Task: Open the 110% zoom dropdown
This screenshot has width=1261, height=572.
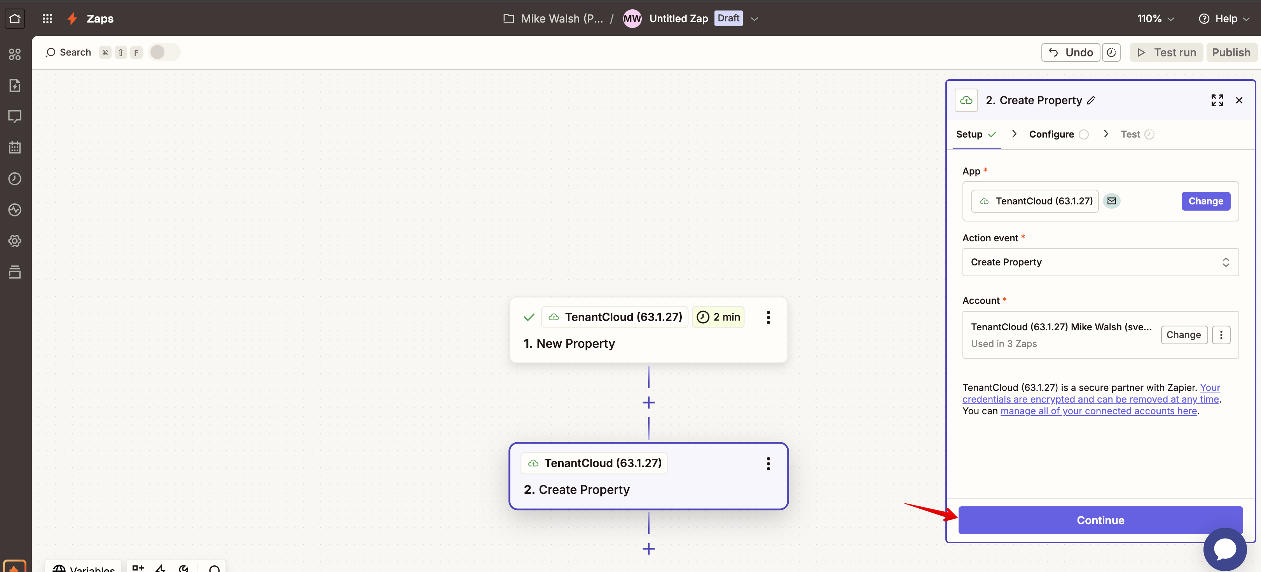Action: 1155,19
